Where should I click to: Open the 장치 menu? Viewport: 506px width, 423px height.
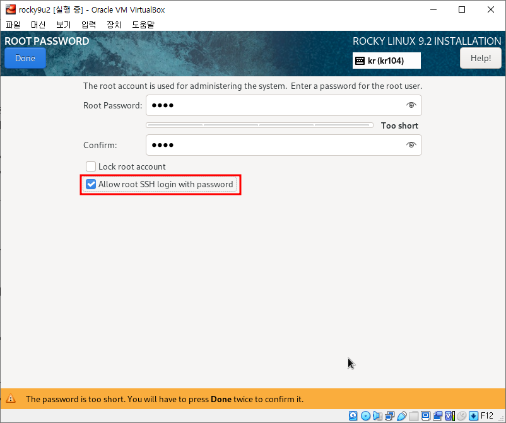tap(114, 25)
